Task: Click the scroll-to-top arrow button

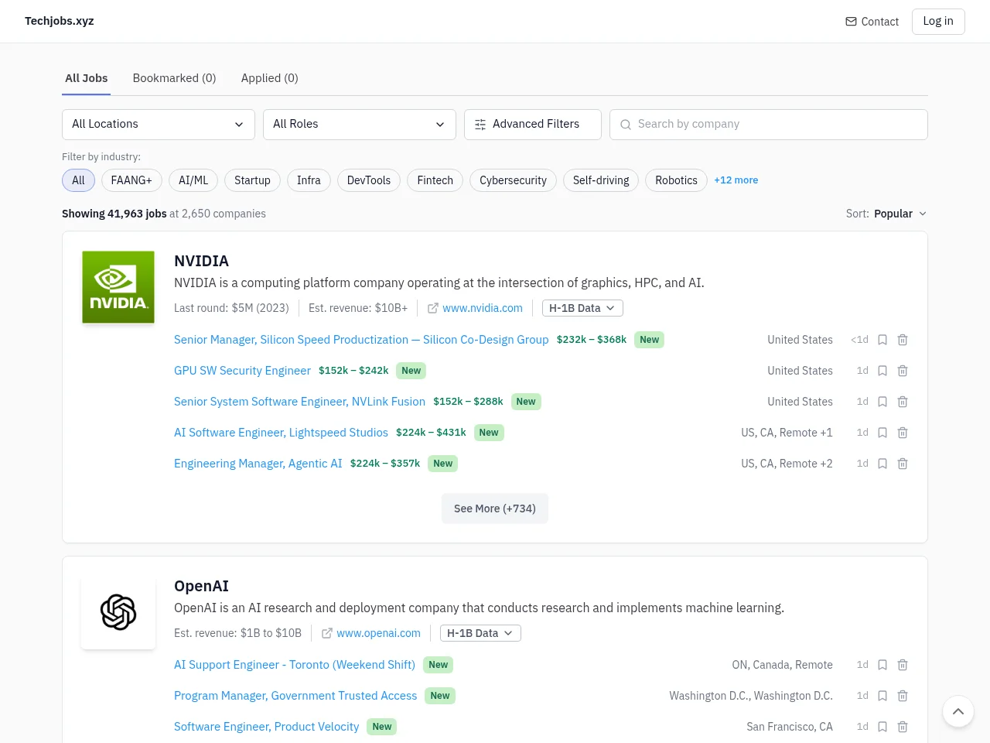Action: point(958,711)
